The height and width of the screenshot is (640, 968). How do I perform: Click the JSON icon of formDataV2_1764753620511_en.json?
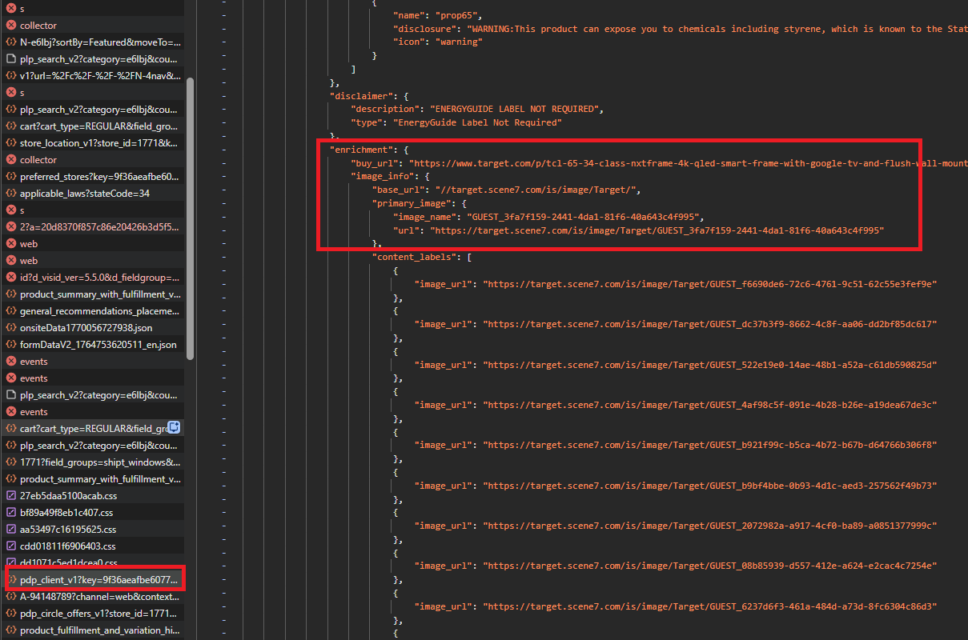tap(11, 345)
